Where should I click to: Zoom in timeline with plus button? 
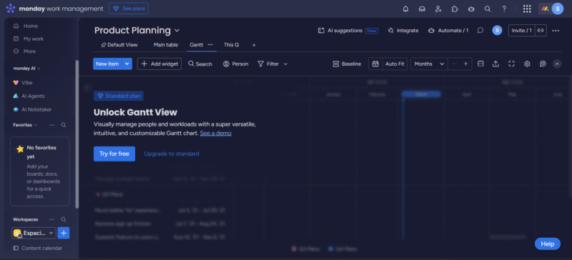(465, 64)
